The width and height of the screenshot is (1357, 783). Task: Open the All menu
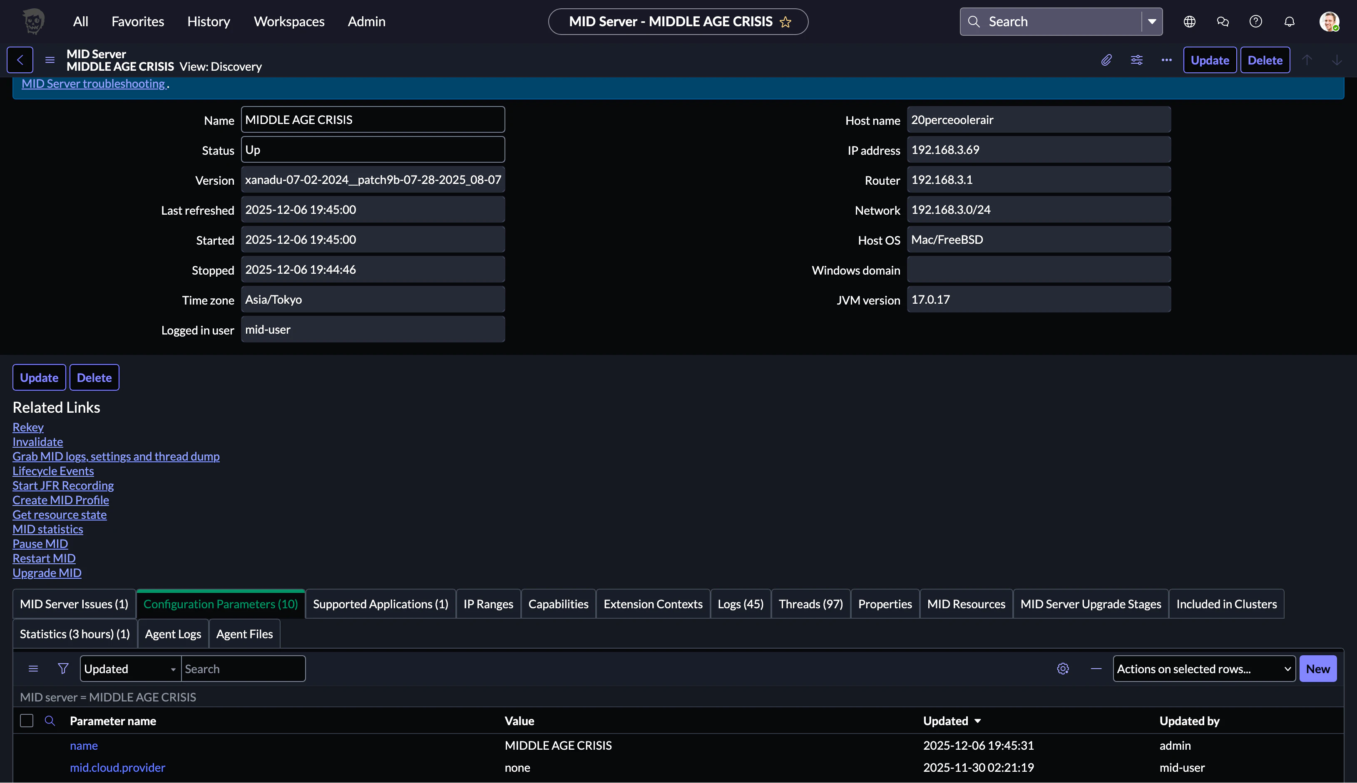[81, 22]
